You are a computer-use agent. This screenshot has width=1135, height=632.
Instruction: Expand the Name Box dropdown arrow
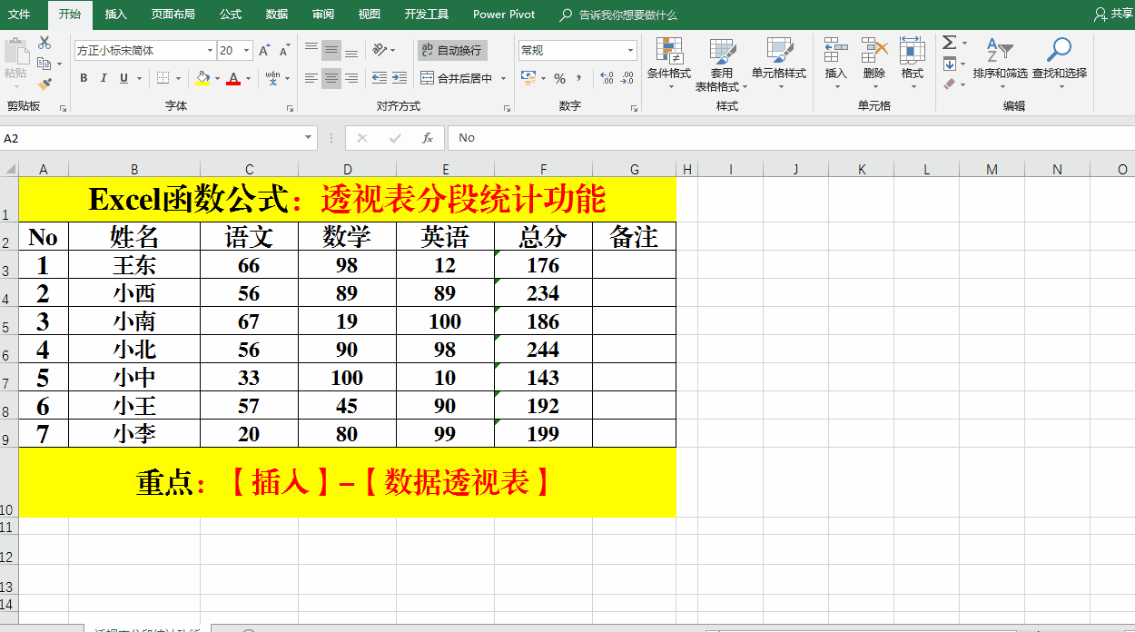(309, 138)
